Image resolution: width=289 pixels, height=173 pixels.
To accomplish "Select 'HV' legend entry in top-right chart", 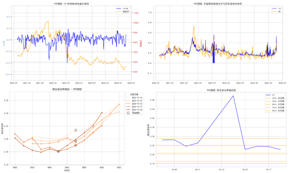I will pos(277,12).
